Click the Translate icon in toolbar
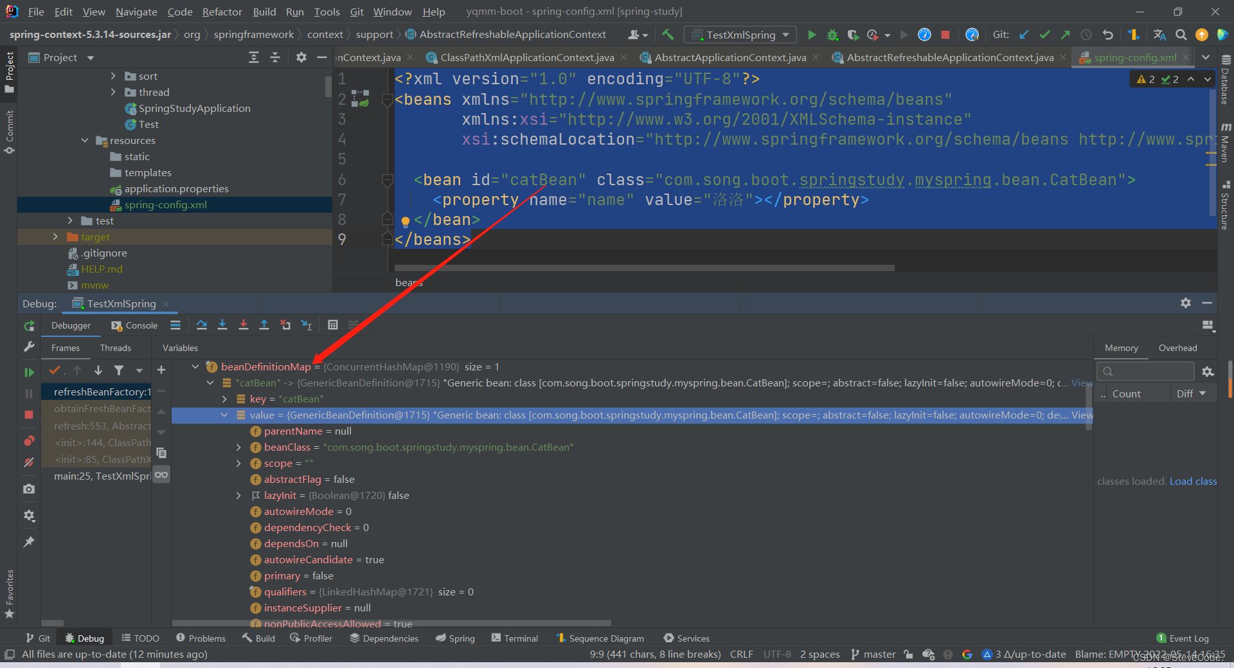The height and width of the screenshot is (668, 1234). tap(1159, 35)
